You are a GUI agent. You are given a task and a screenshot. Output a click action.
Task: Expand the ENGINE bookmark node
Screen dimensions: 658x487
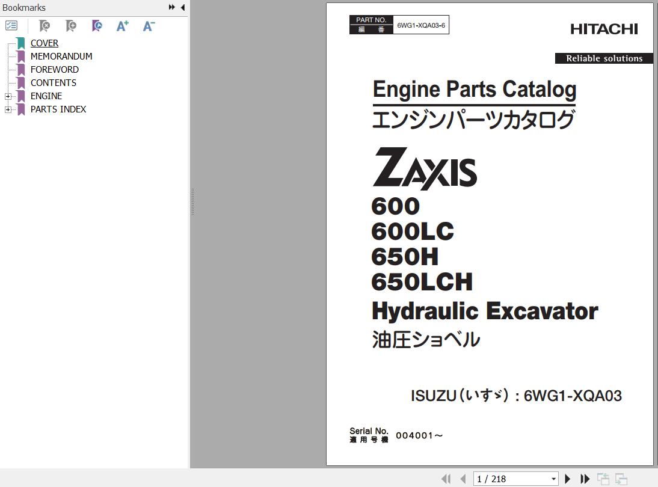(8, 96)
